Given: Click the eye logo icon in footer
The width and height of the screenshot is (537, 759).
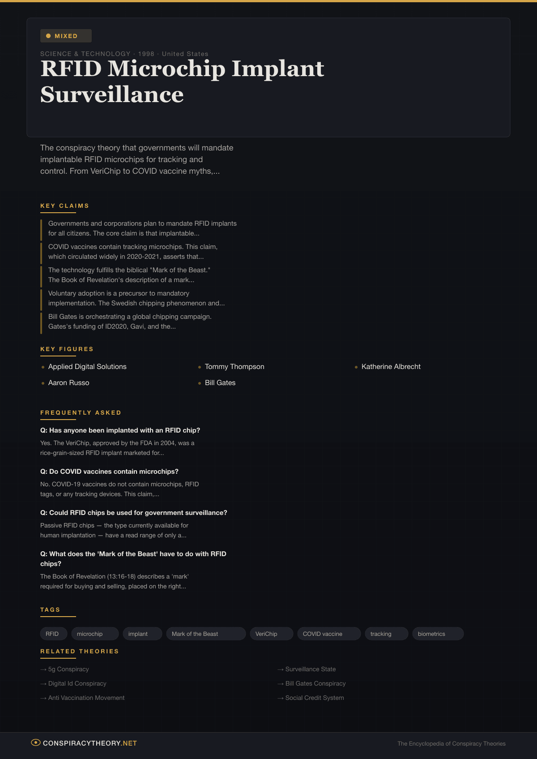Looking at the screenshot, I should [35, 742].
